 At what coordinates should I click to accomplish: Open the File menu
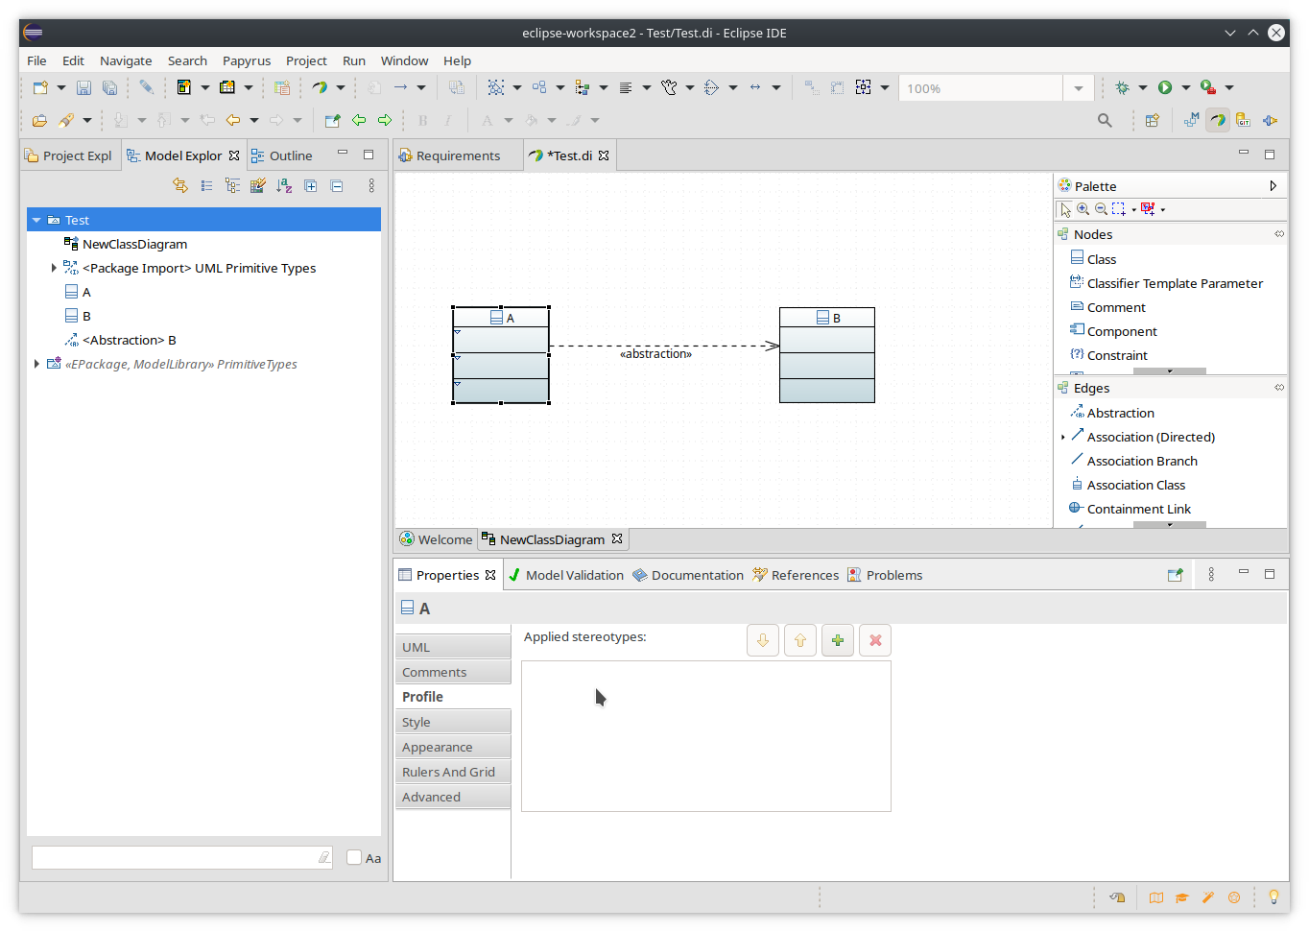click(x=36, y=60)
